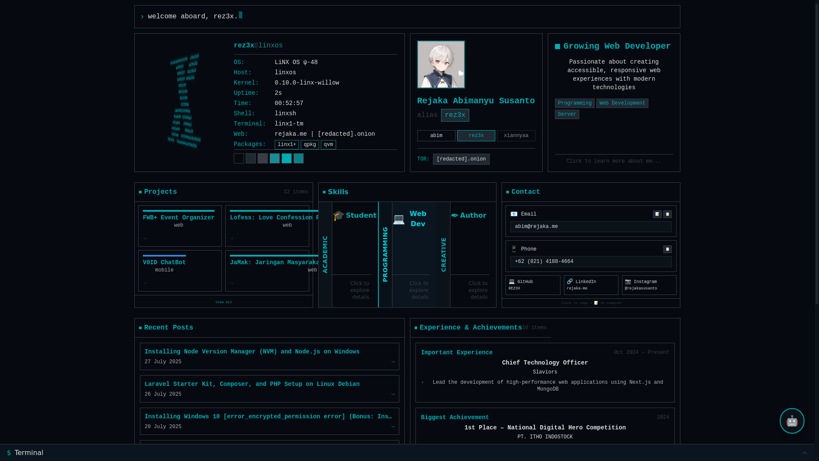Click the anime profile avatar picture
Image resolution: width=819 pixels, height=461 pixels.
[x=441, y=64]
